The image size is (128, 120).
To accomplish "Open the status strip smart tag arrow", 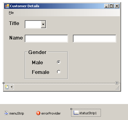I will tap(117, 83).
